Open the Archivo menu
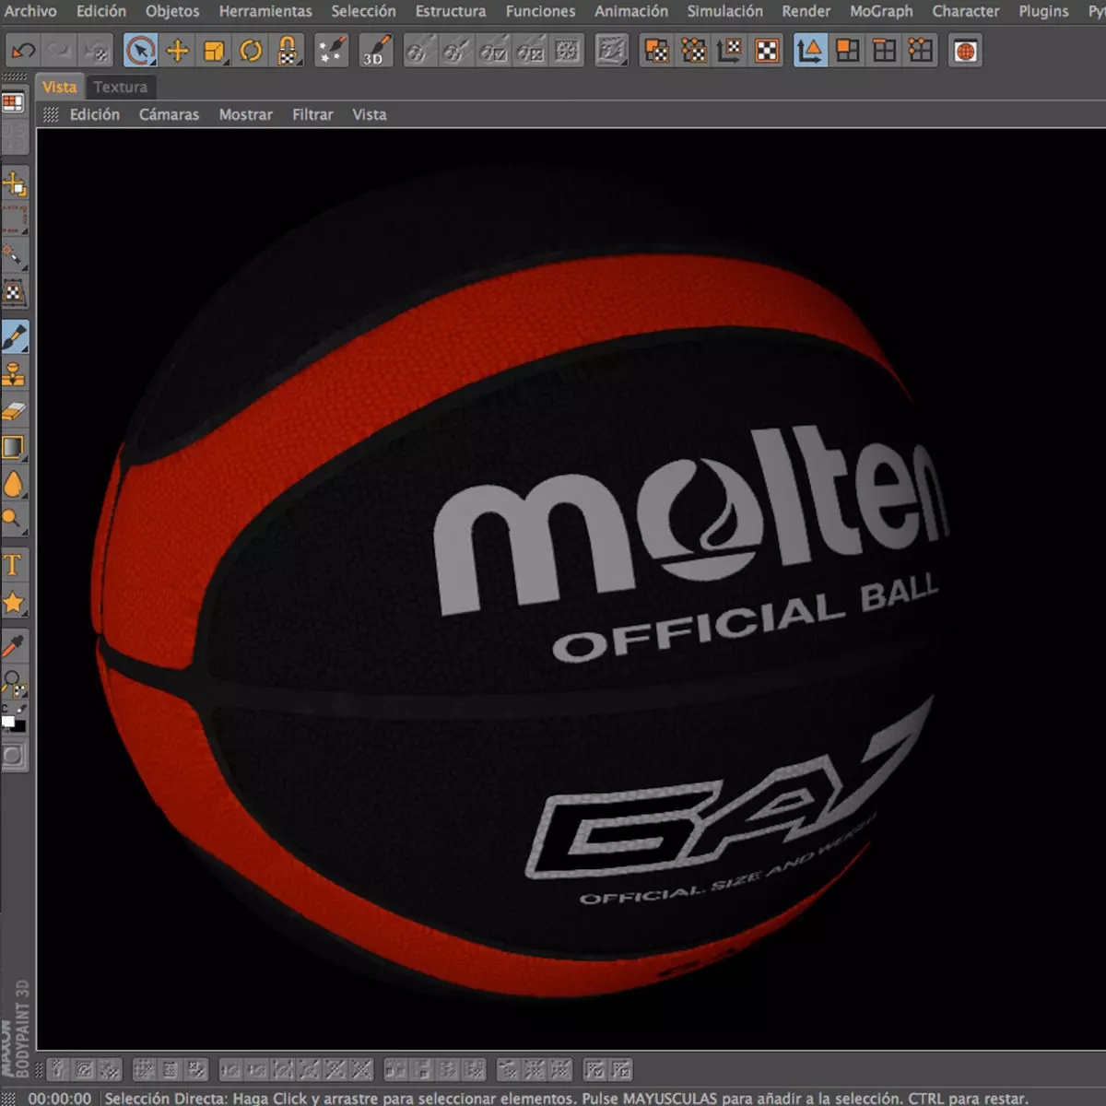 [30, 11]
